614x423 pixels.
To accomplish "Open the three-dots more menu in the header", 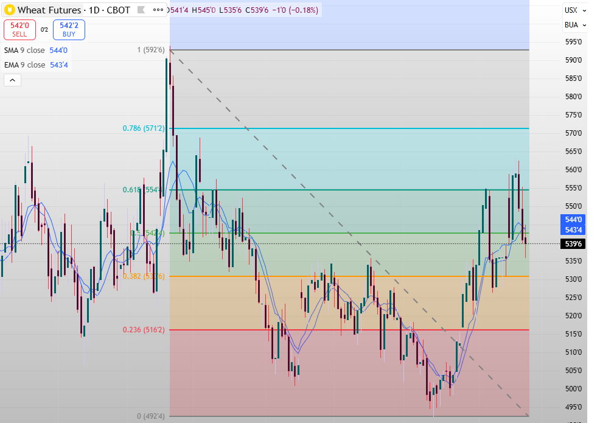I will pos(158,10).
